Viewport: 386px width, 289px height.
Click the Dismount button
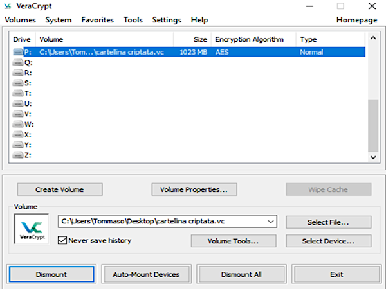(51, 274)
